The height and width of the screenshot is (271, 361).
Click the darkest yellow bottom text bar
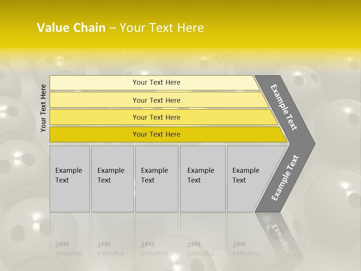pos(156,134)
